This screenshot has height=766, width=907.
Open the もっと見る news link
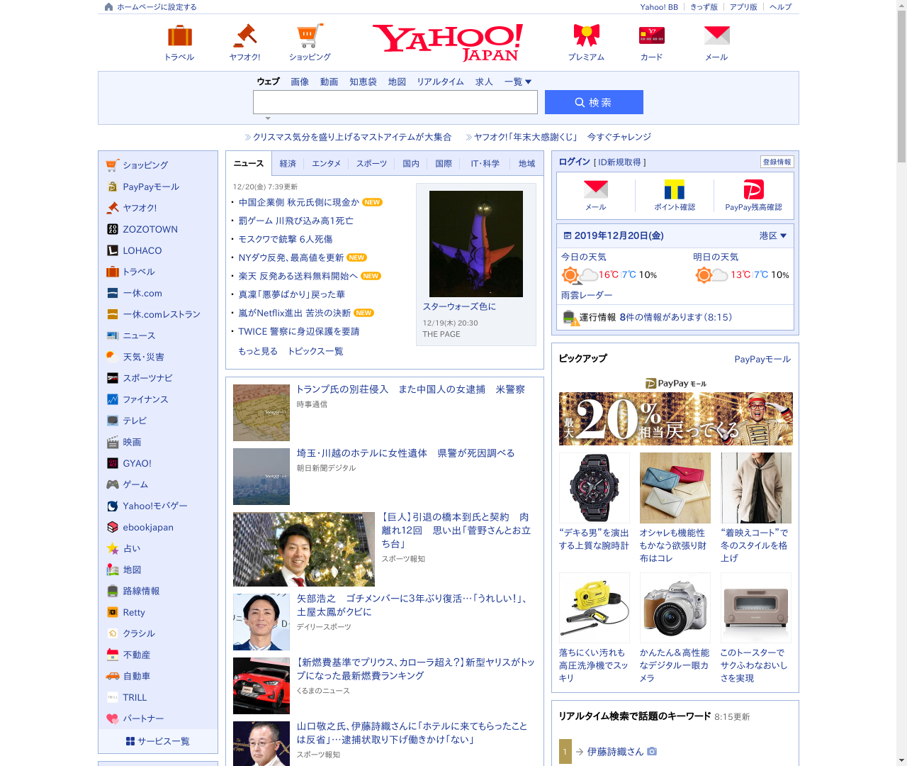click(x=258, y=351)
